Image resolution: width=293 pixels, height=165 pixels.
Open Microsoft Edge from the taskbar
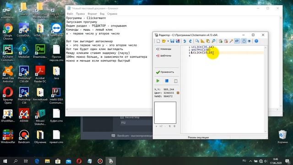click(x=37, y=161)
